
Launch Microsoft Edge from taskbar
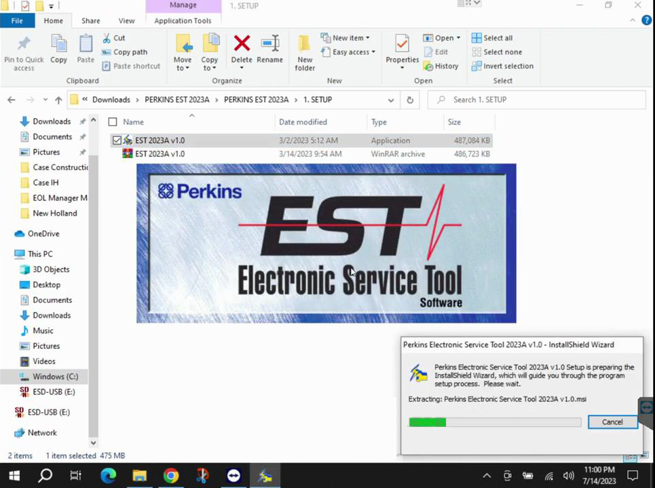coord(108,476)
